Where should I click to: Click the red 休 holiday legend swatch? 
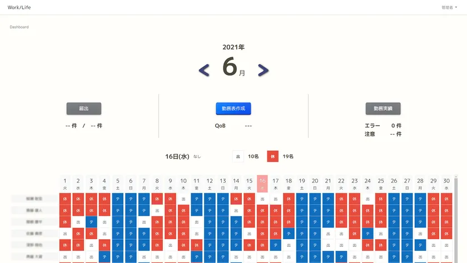tap(272, 156)
